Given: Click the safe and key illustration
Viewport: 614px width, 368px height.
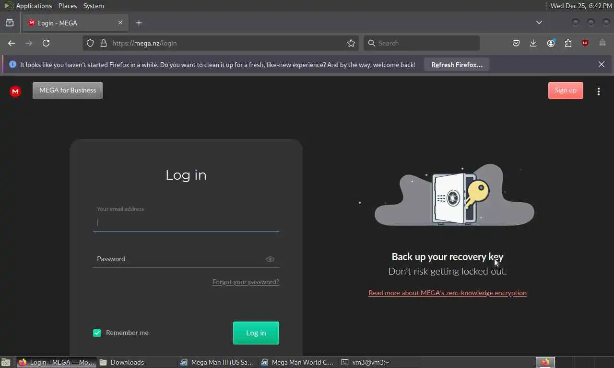Looking at the screenshot, I should coord(455,196).
